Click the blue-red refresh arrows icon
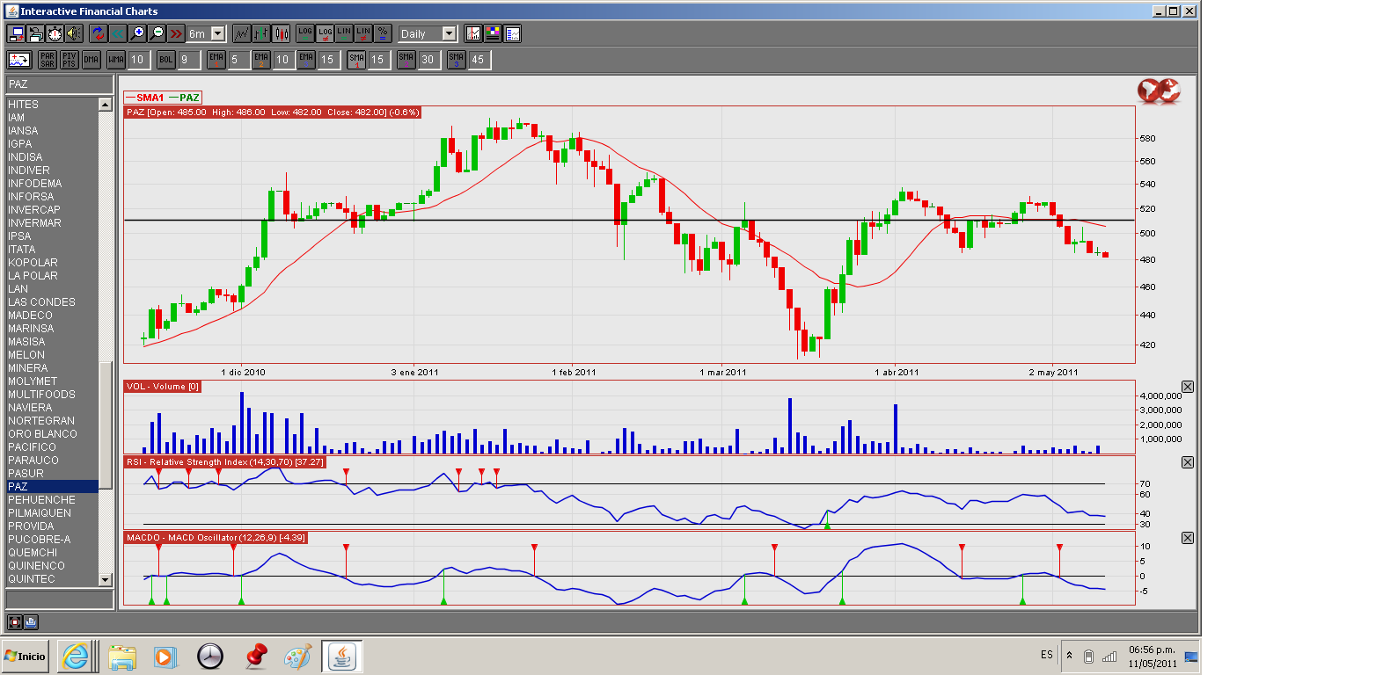 tap(97, 33)
